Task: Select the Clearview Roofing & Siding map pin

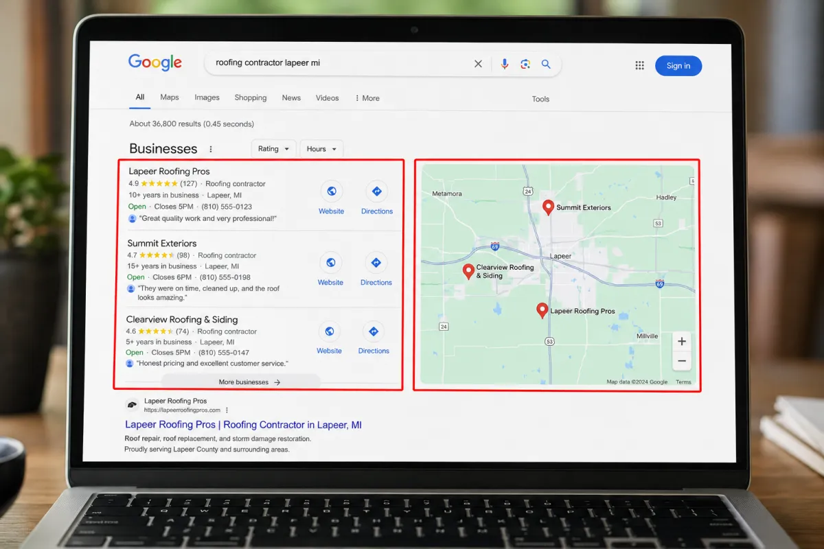Action: point(468,272)
